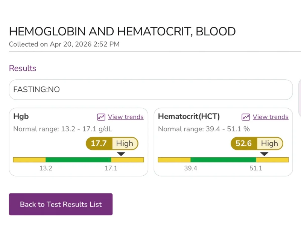301x225 pixels.
Task: Click the Hematocrit(HCT) card title
Action: click(x=189, y=117)
